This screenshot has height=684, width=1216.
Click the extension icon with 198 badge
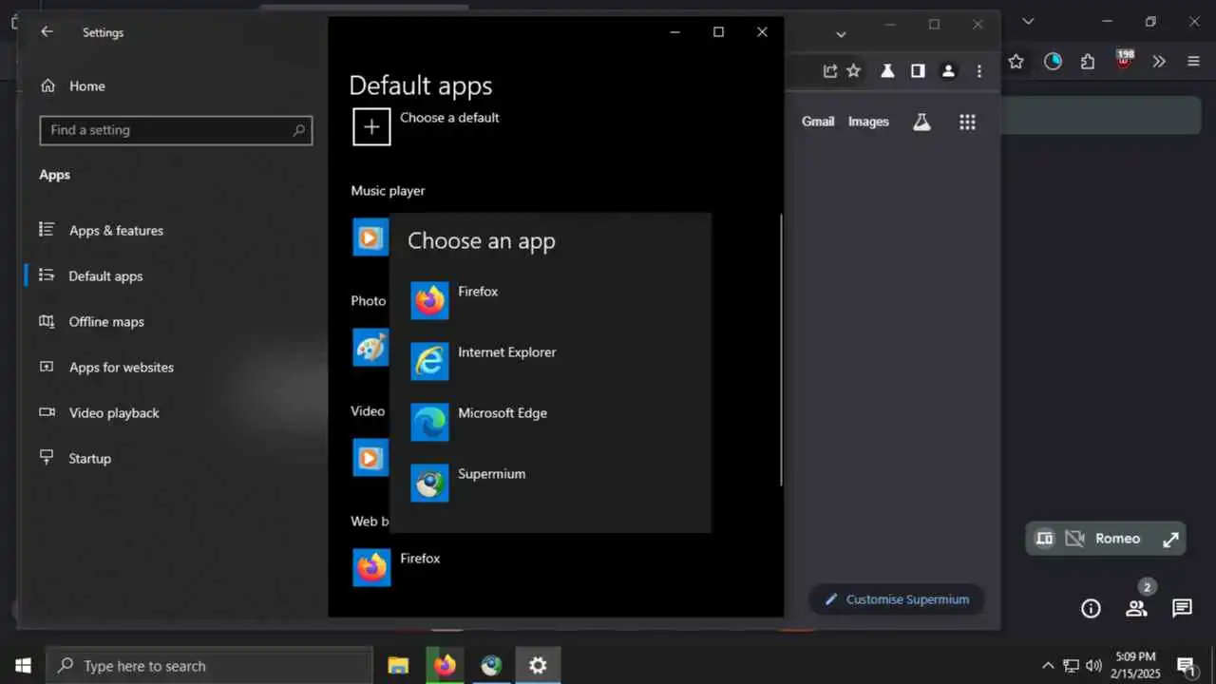click(1125, 60)
